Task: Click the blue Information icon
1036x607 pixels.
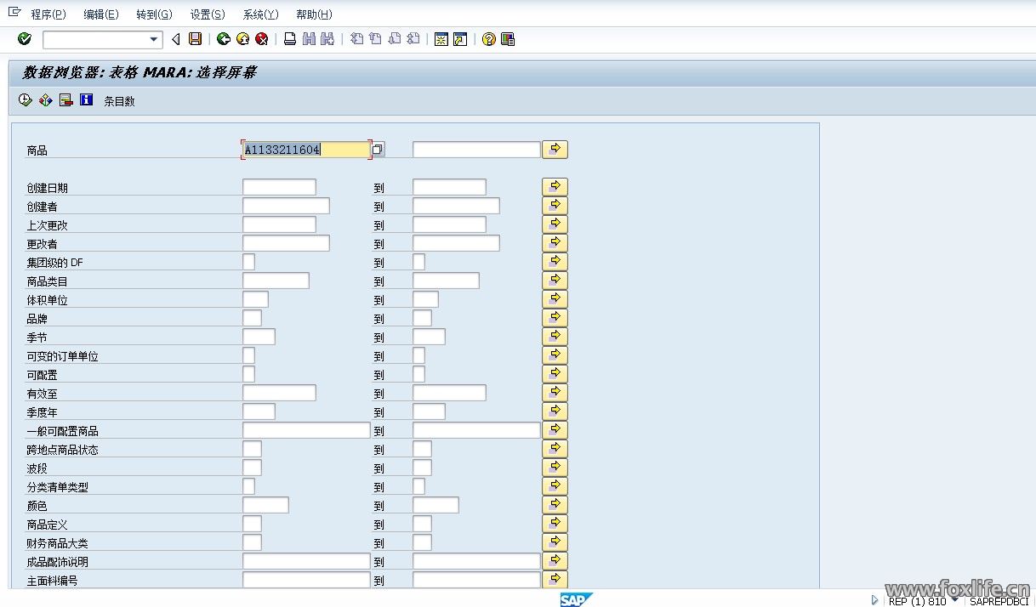Action: coord(86,100)
